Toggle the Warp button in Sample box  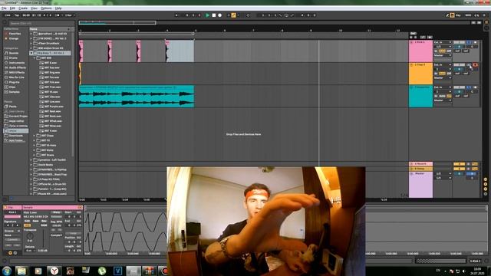[56, 212]
